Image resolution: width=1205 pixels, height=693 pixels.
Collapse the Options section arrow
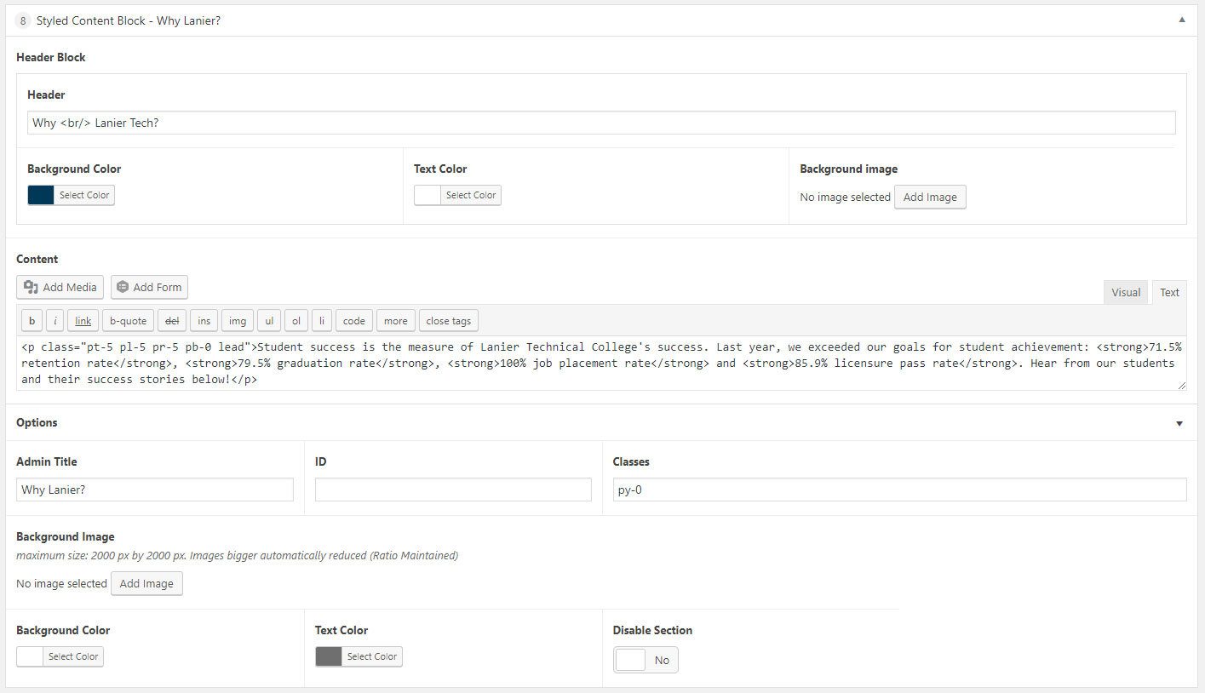[1179, 423]
